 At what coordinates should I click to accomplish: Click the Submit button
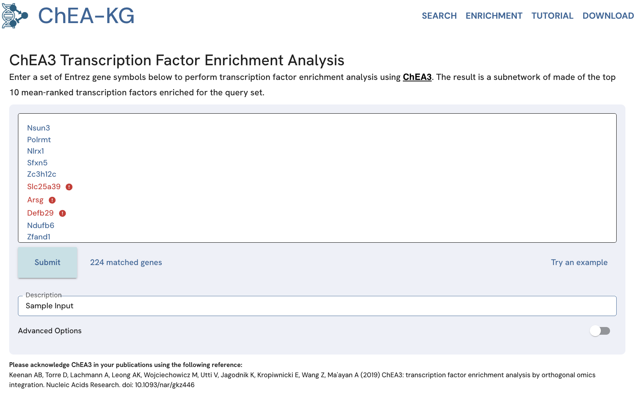(x=47, y=262)
